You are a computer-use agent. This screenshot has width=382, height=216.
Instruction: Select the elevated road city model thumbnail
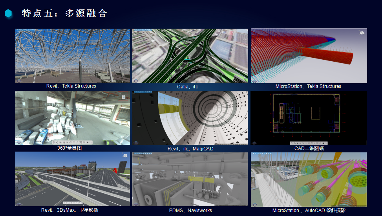[73, 179]
